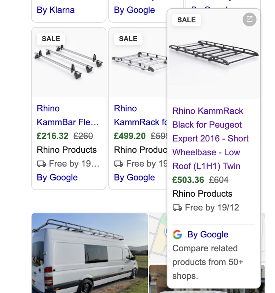Click the SALE badge on the silver KammRack card
275x293 pixels.
tap(128, 39)
